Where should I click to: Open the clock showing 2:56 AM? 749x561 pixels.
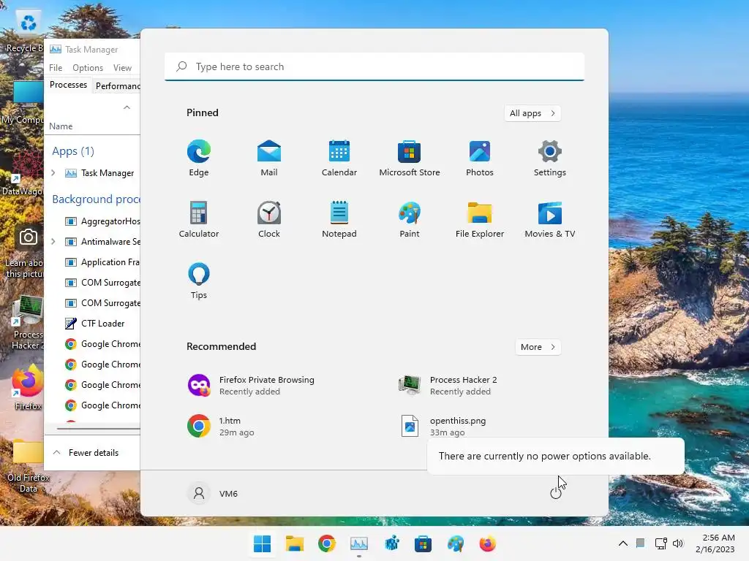[x=715, y=543]
